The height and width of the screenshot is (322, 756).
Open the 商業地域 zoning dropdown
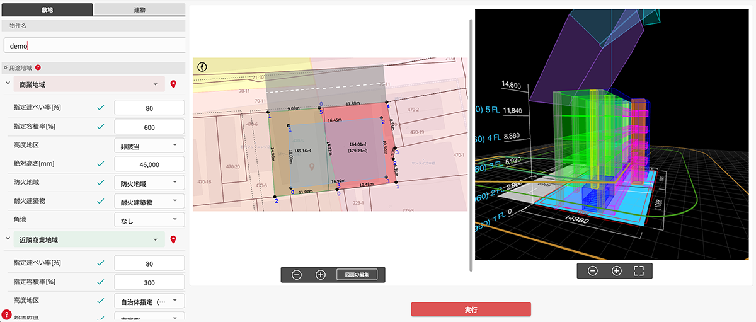pos(88,84)
